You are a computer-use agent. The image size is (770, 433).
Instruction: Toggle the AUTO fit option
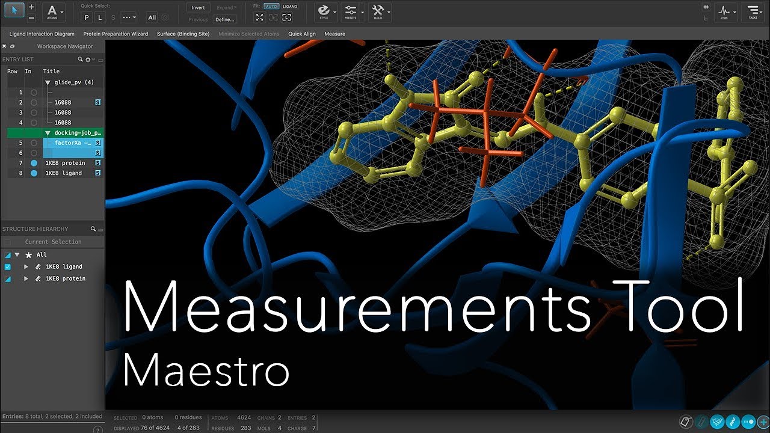(271, 7)
